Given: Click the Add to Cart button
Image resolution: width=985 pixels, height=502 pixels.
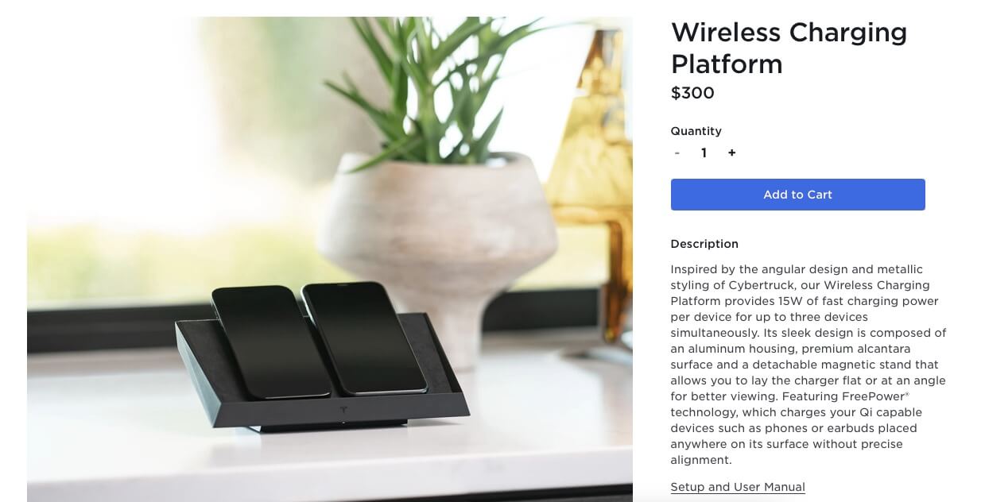Looking at the screenshot, I should pos(797,195).
